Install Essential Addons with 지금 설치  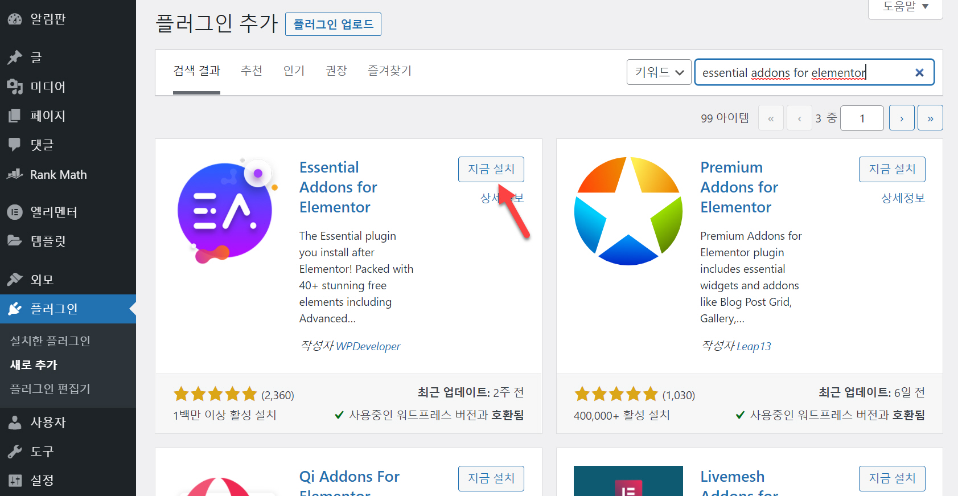pyautogui.click(x=491, y=169)
